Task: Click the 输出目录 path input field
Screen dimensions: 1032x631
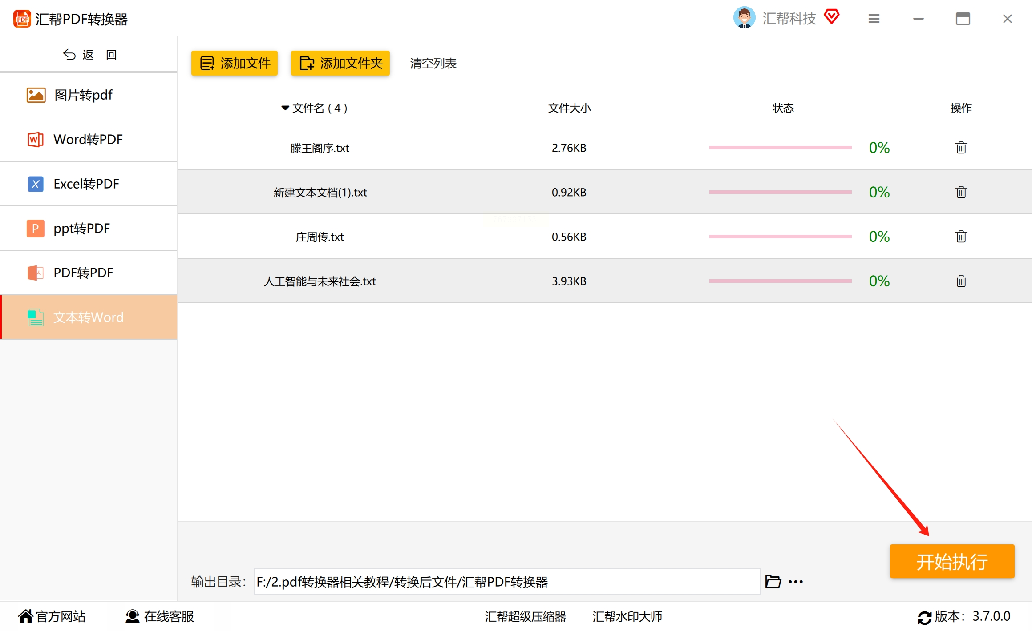Action: [506, 582]
